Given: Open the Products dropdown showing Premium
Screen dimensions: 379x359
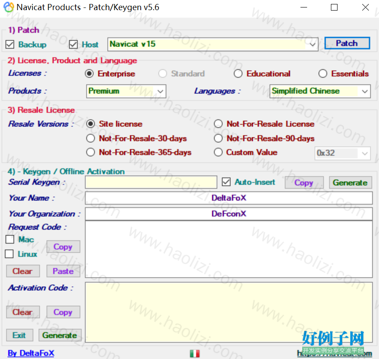Looking at the screenshot, I should click(126, 91).
